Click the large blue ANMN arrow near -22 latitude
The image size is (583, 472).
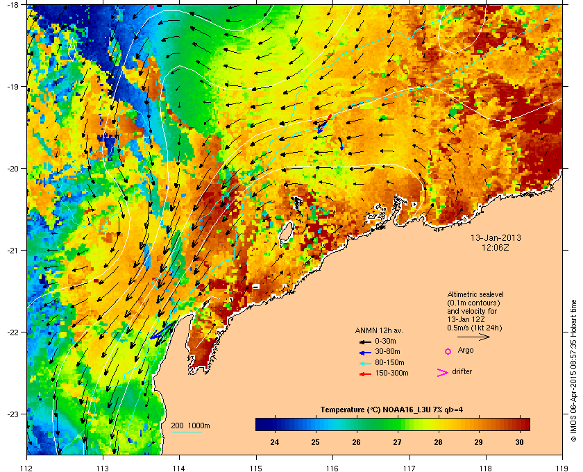coord(162,330)
